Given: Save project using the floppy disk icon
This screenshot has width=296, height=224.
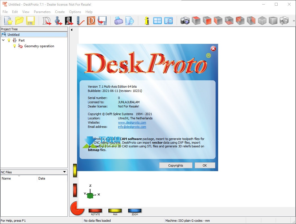Looking at the screenshot, I should (30, 20).
